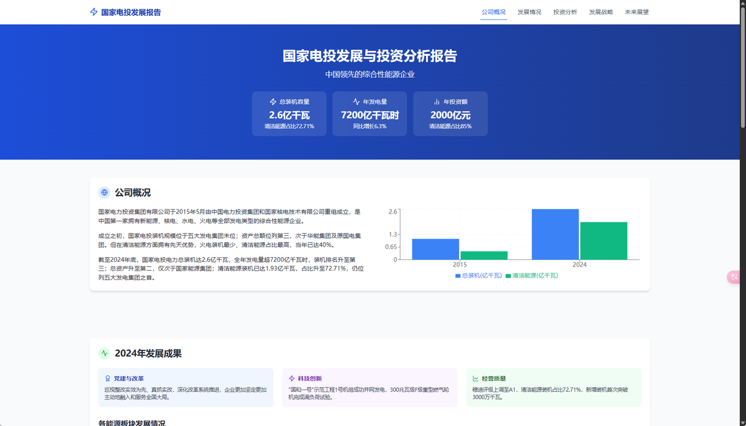
Task: Click the 7200亿千瓦时 stat value
Action: tap(370, 115)
